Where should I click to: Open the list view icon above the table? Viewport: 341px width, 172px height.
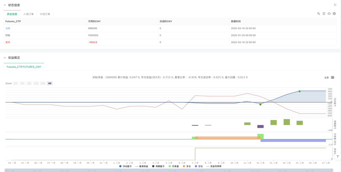[x=324, y=14]
